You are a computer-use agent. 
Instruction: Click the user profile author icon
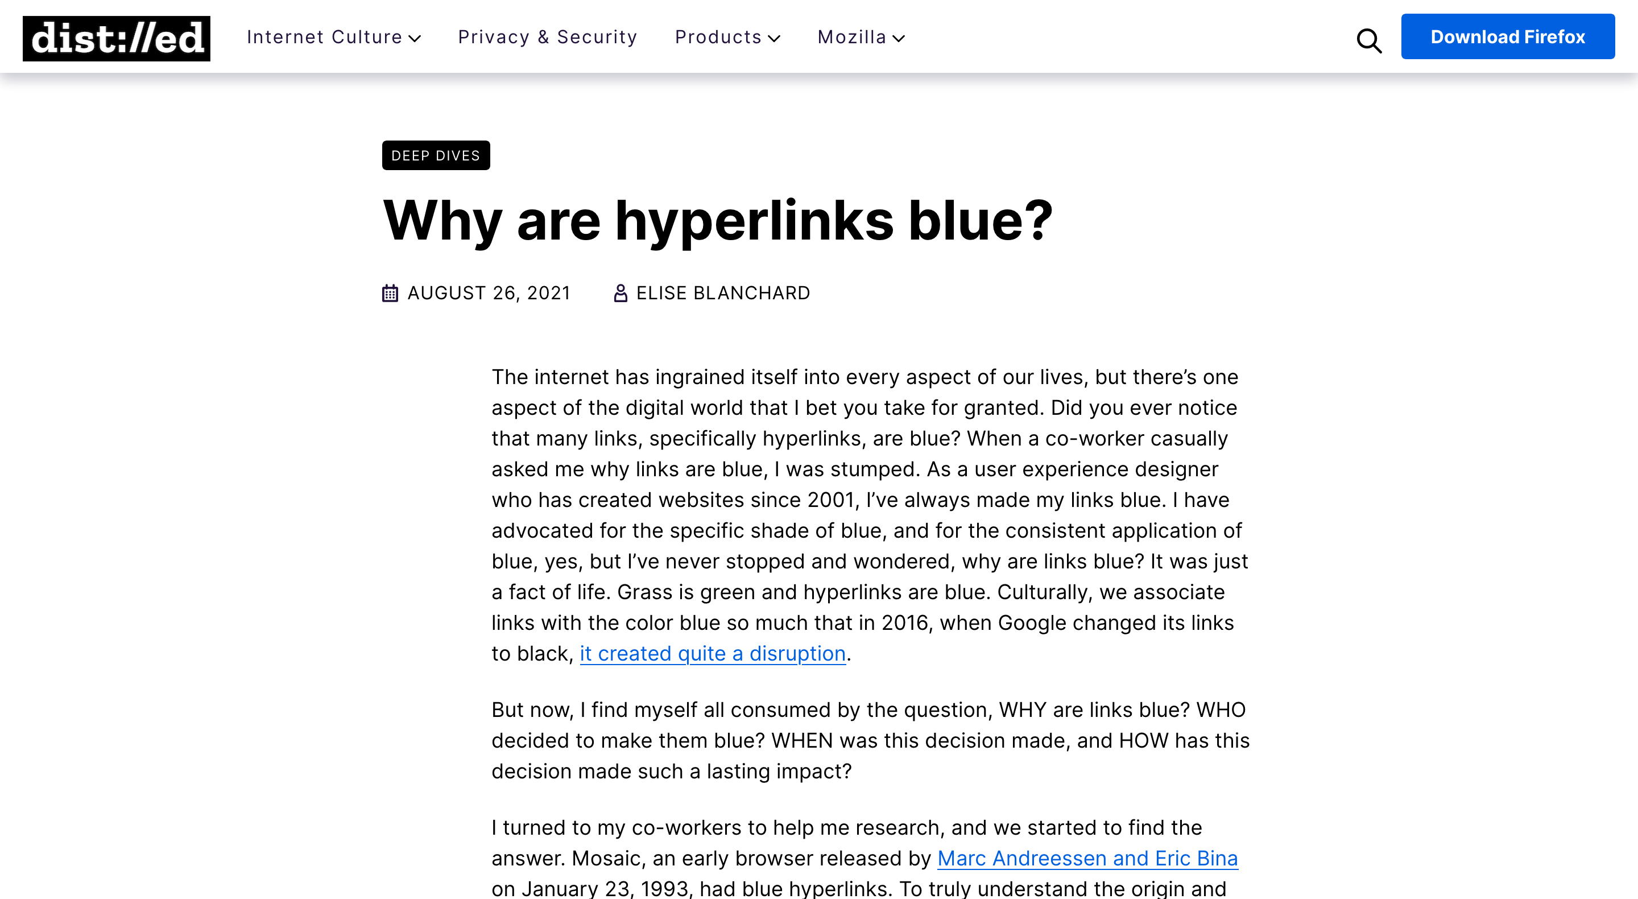619,292
